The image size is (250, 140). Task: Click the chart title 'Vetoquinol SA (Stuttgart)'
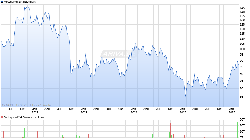click(x=20, y=2)
